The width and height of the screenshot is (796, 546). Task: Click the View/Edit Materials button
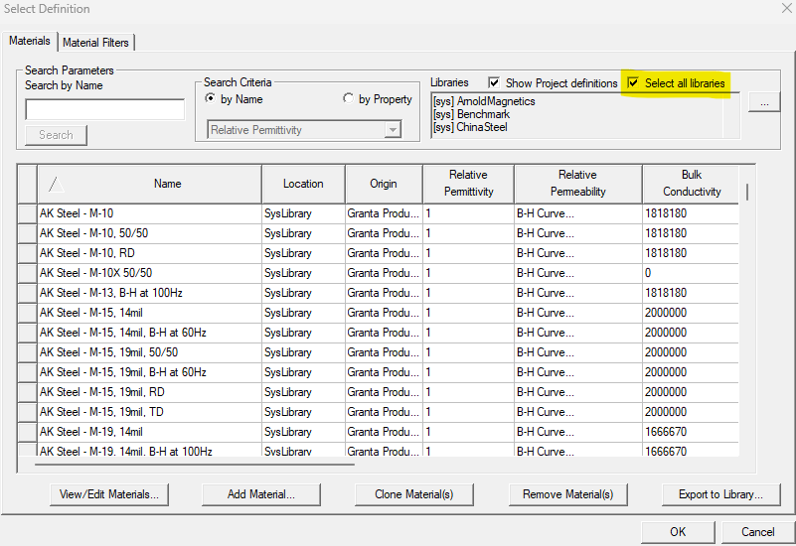coord(108,494)
